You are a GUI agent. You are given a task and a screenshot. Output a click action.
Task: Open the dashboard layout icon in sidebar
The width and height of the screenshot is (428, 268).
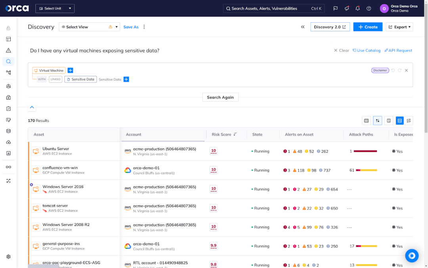pyautogui.click(x=8, y=39)
